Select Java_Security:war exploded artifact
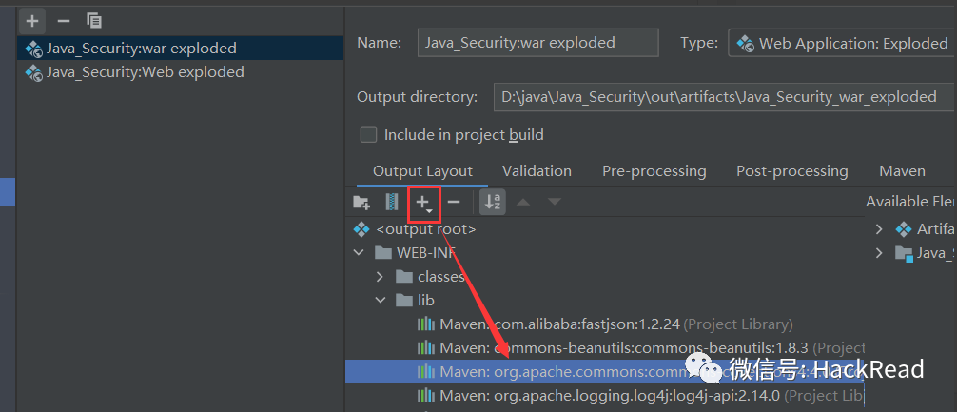The image size is (957, 412). point(180,48)
